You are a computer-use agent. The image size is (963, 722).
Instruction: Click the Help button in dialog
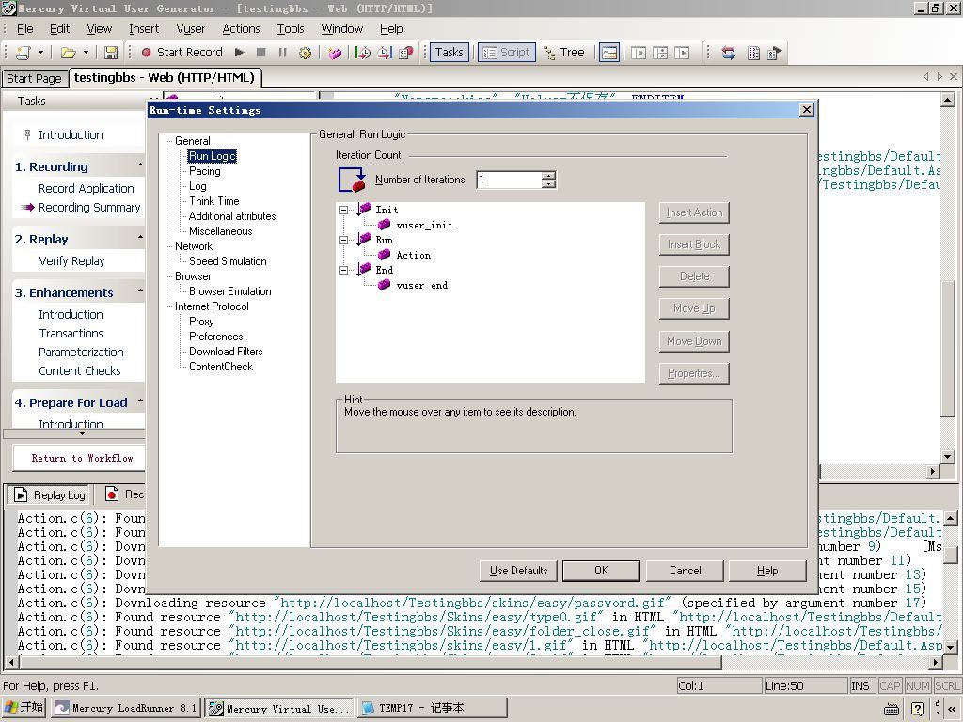coord(767,571)
